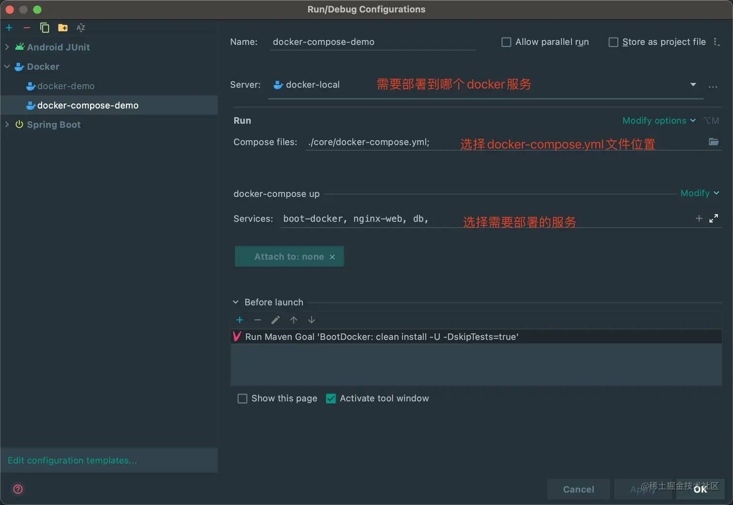Open the Server dropdown arrow
This screenshot has width=733, height=505.
693,84
